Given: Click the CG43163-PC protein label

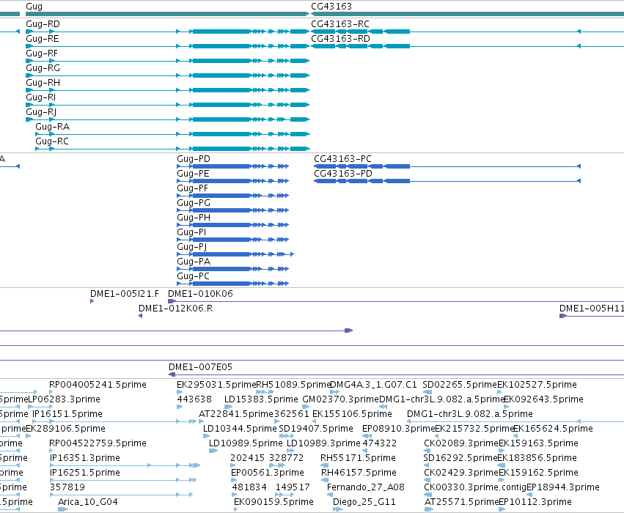Looking at the screenshot, I should [342, 159].
